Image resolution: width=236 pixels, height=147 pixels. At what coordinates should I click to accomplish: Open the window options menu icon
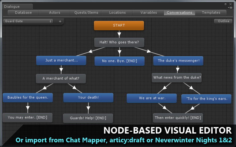(x=230, y=8)
